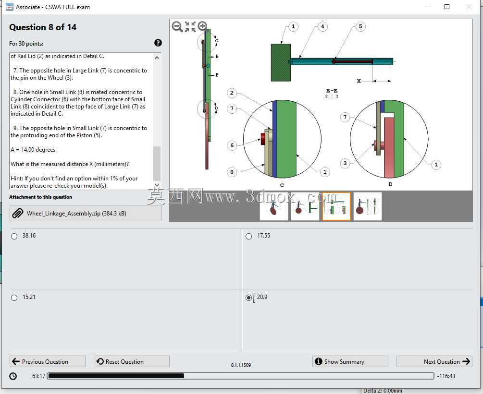Click balloon 3 in Detail D
The width and height of the screenshot is (483, 394).
[x=345, y=163]
